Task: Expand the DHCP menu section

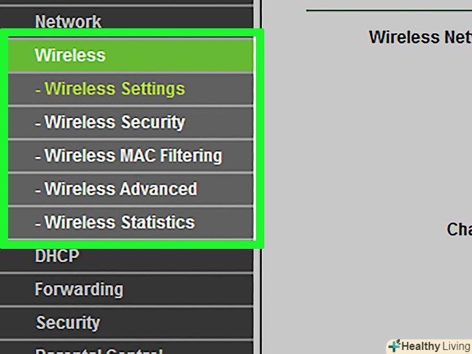Action: 57,257
